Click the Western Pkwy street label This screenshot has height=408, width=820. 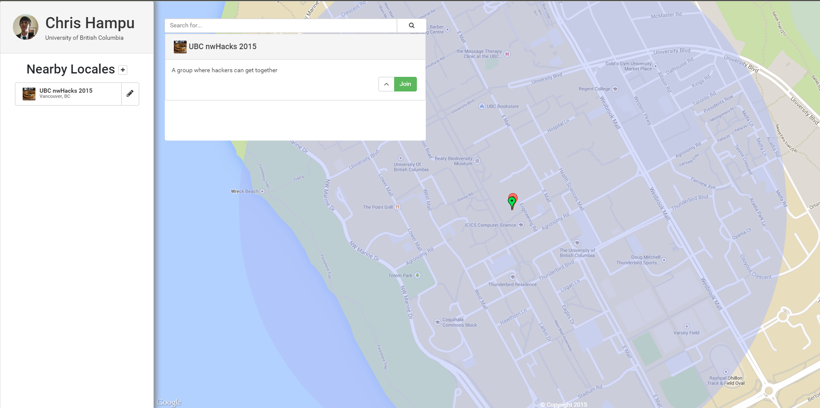(x=642, y=110)
